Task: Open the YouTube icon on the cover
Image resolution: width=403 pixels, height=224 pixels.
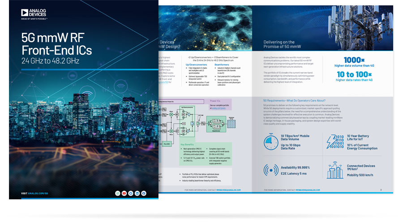Action: 124,194
